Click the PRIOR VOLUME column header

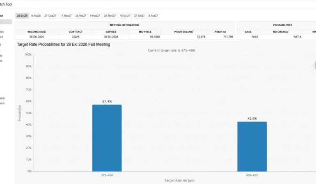pos(183,32)
